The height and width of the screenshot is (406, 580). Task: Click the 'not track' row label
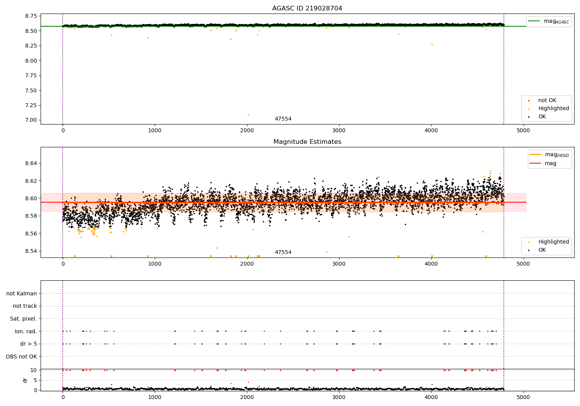[x=25, y=306]
